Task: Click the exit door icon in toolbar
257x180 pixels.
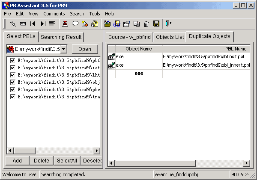Action: 168,24
